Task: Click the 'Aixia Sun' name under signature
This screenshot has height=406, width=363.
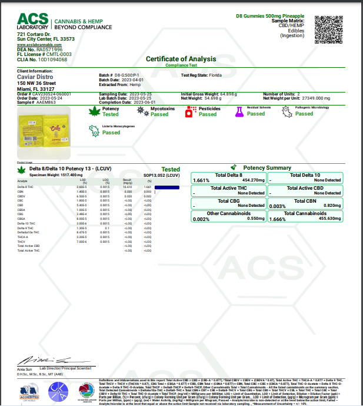Action: click(24, 369)
